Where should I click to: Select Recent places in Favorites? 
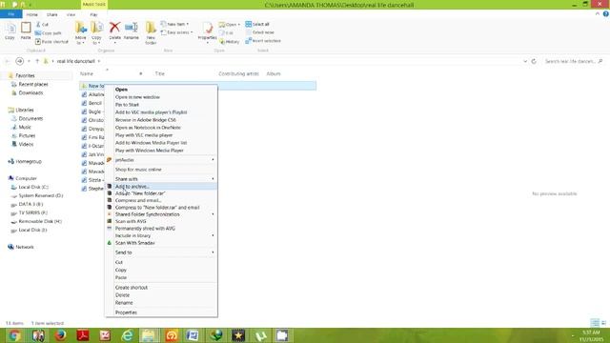[x=33, y=85]
